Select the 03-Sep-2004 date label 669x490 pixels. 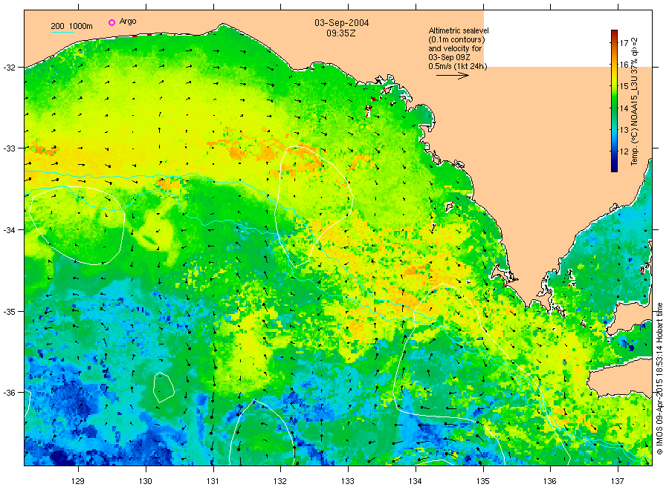click(x=342, y=23)
